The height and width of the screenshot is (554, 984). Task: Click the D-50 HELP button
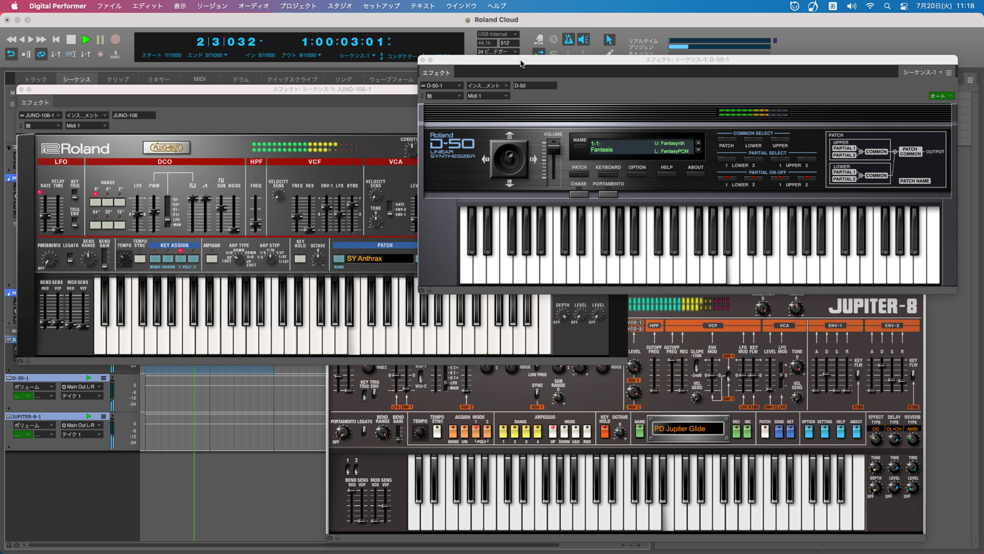tap(667, 174)
